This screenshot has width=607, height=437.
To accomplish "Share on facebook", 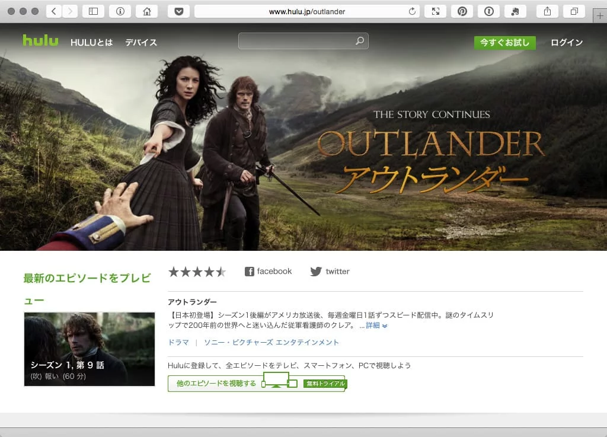I will pos(269,272).
